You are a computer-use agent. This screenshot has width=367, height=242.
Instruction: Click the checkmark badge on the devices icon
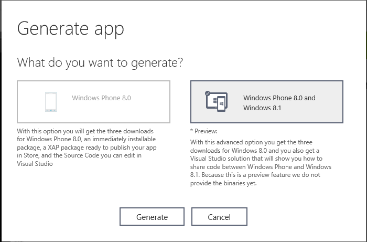[x=208, y=93]
